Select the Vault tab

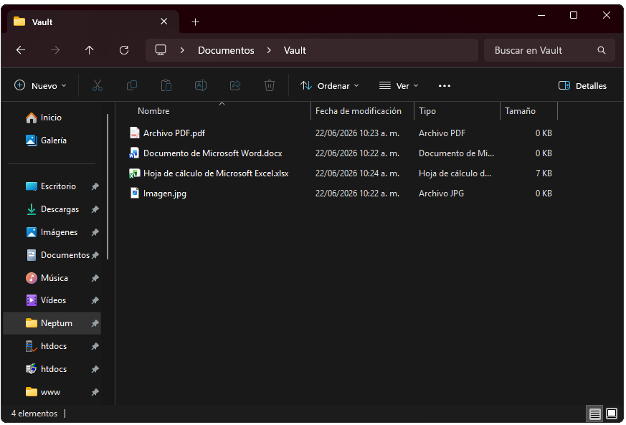point(93,22)
